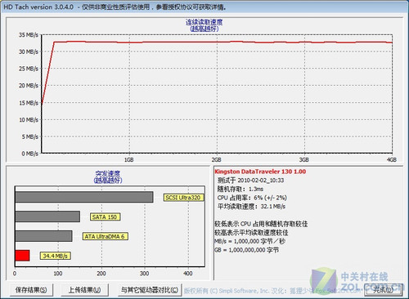Click the HD Tach title bar
Viewport: 409px width, 299px height.
pyautogui.click(x=204, y=7)
